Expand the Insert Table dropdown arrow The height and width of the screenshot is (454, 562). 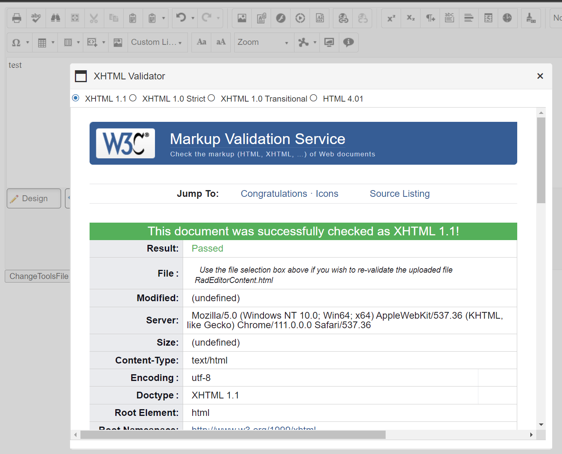tap(53, 42)
